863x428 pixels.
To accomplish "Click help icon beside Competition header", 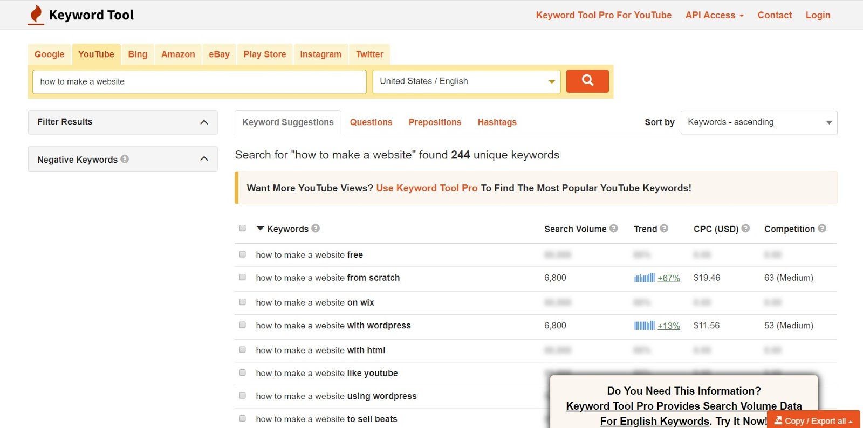I will [822, 228].
